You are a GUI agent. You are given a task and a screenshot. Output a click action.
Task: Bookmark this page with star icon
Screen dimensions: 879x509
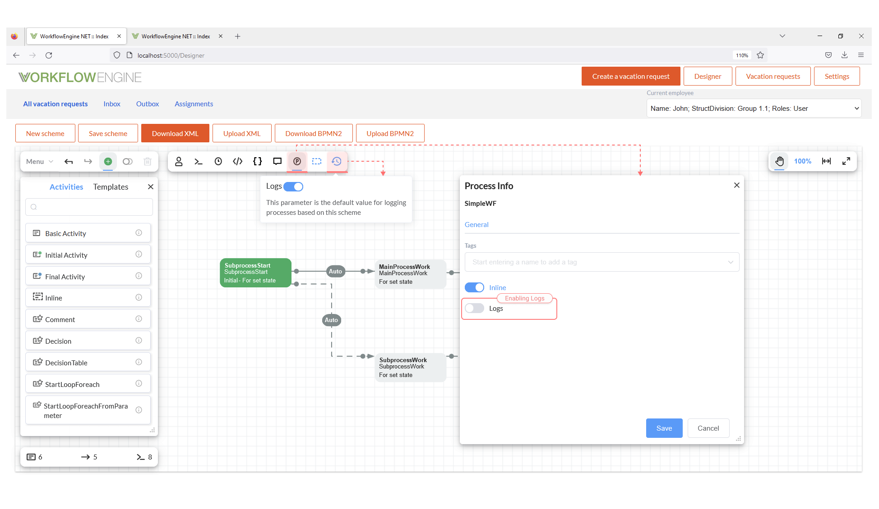click(760, 55)
